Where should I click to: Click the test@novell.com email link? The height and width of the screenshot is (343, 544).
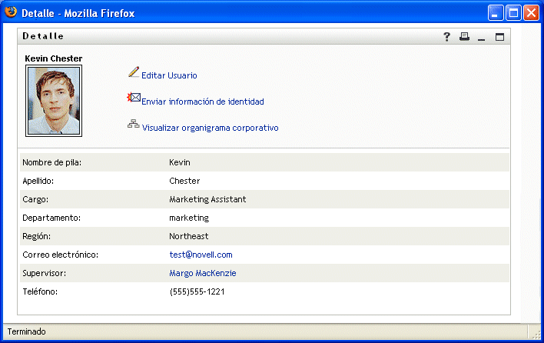coord(201,255)
